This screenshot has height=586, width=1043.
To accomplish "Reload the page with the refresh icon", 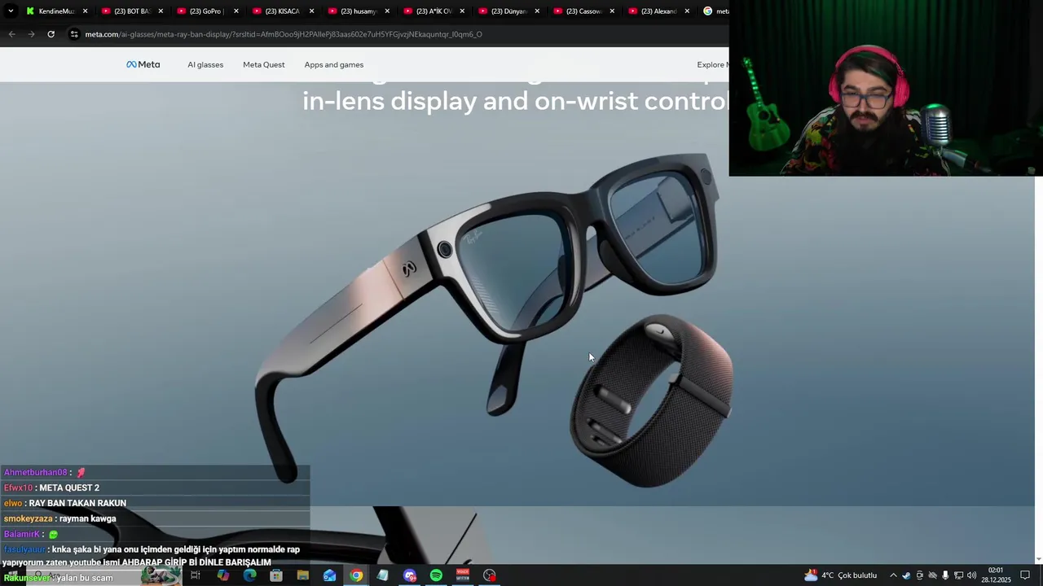I will [x=51, y=34].
